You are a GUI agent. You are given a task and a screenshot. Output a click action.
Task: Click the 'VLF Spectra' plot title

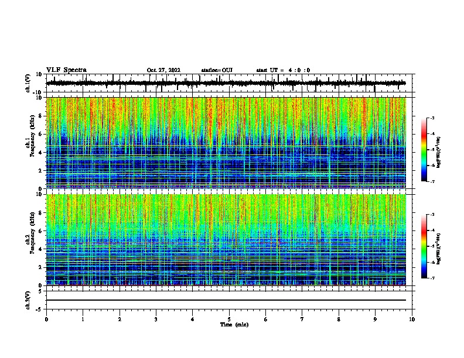[66, 70]
